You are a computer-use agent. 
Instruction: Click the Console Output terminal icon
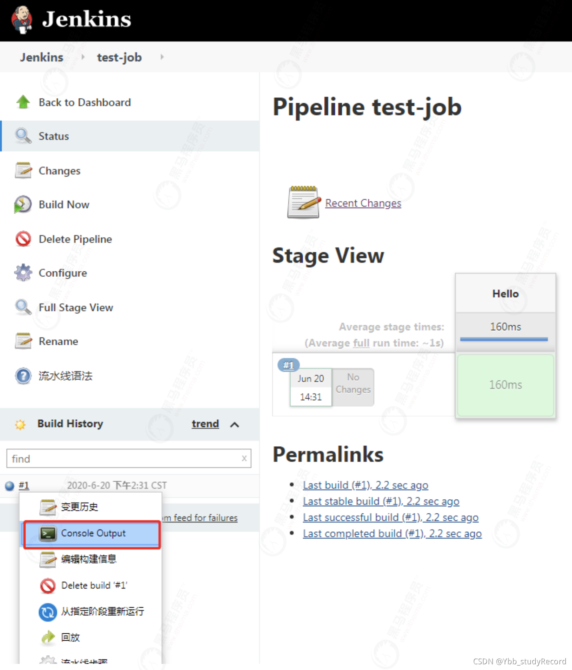point(48,533)
